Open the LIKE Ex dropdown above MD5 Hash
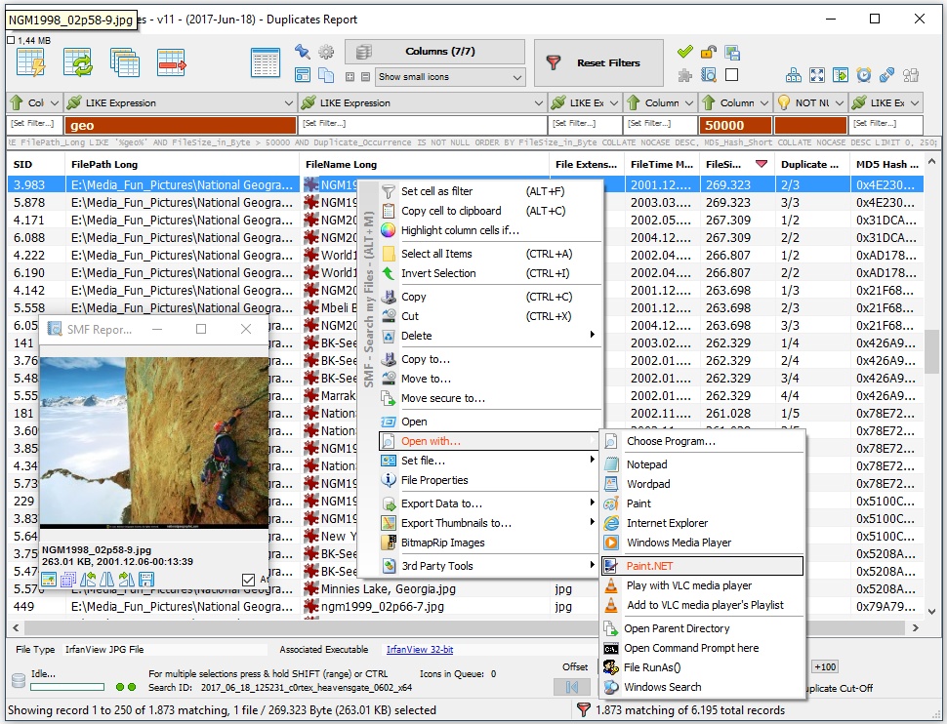This screenshot has width=947, height=724. tap(886, 102)
